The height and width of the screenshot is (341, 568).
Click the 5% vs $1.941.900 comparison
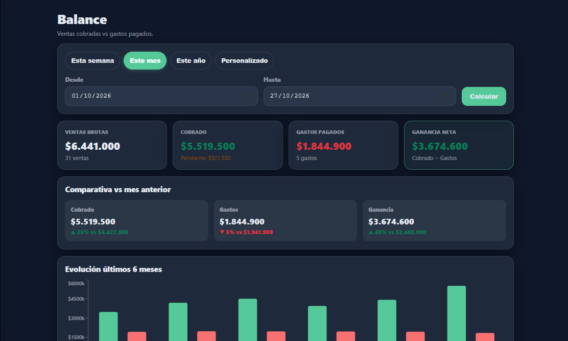(x=246, y=232)
